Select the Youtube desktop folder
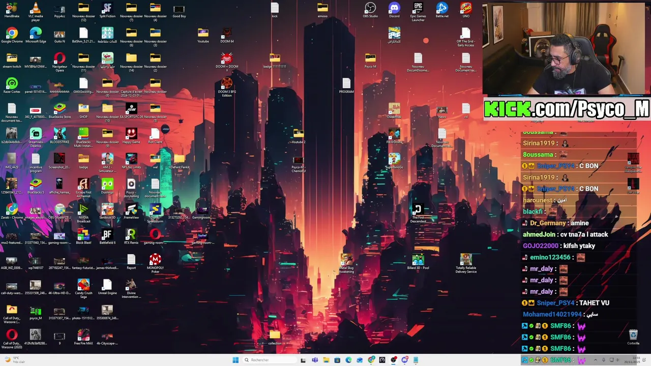The height and width of the screenshot is (366, 651). (x=203, y=36)
